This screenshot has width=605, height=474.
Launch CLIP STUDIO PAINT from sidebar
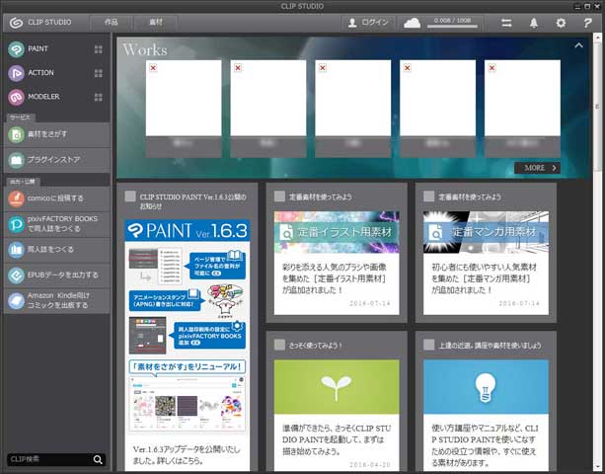coord(39,48)
